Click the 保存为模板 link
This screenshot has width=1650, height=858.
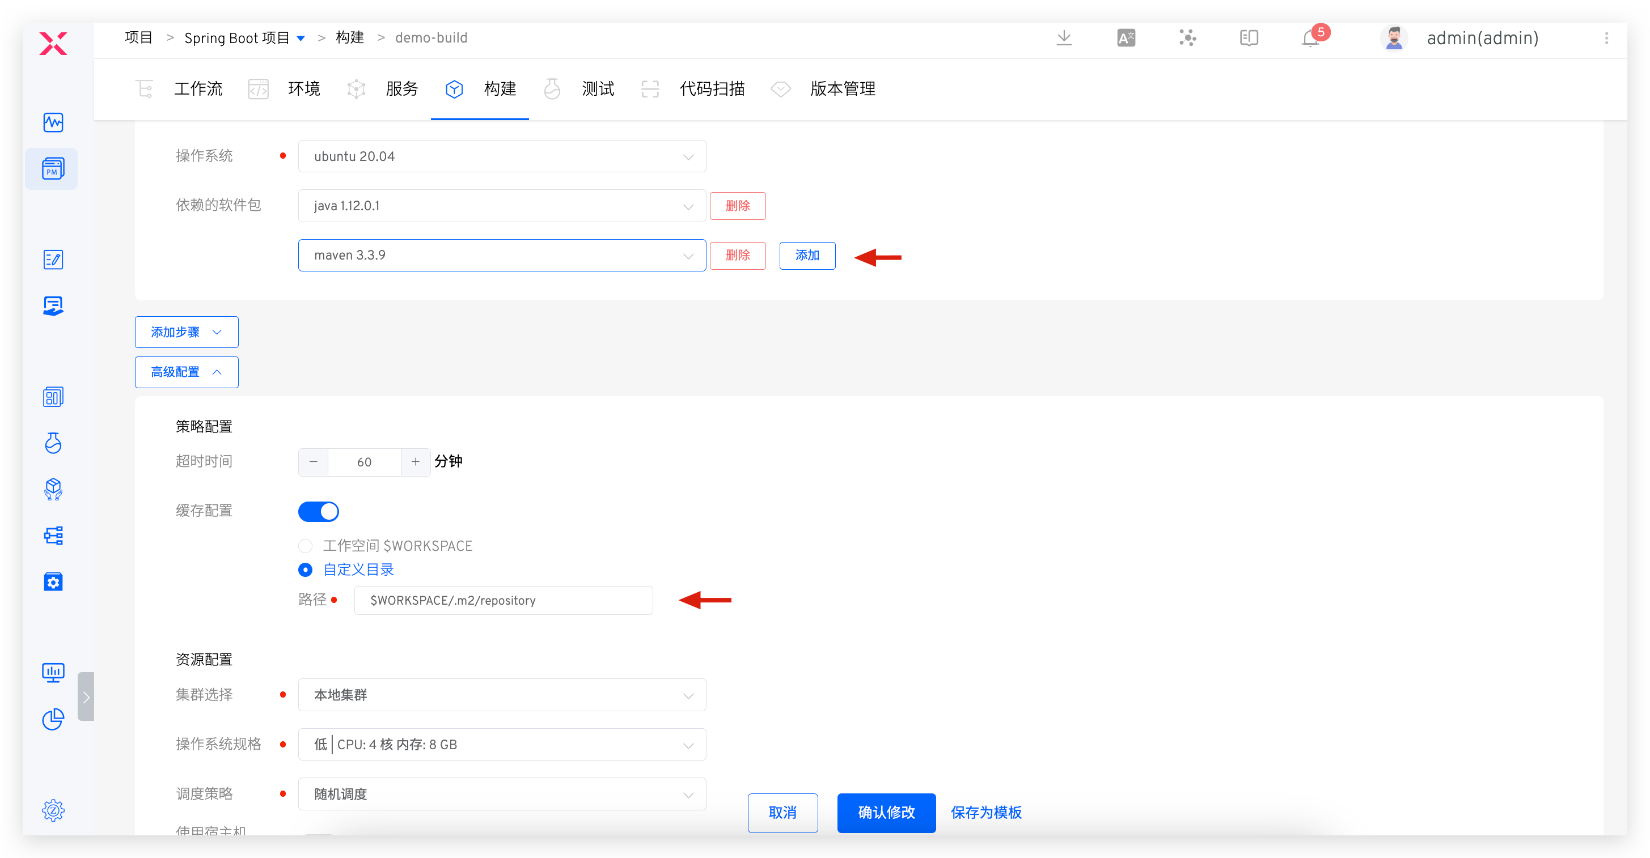(986, 813)
